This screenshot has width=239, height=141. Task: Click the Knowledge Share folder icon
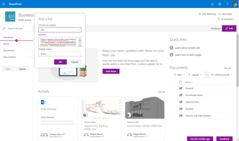pos(181,95)
